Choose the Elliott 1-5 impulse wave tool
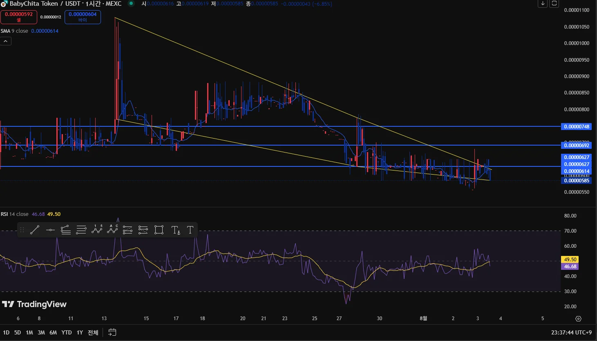597x341 pixels. point(97,230)
